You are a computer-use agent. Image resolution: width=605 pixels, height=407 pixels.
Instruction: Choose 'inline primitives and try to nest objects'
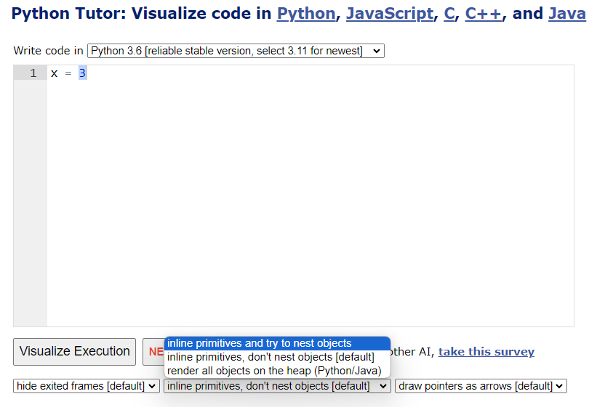[278, 343]
